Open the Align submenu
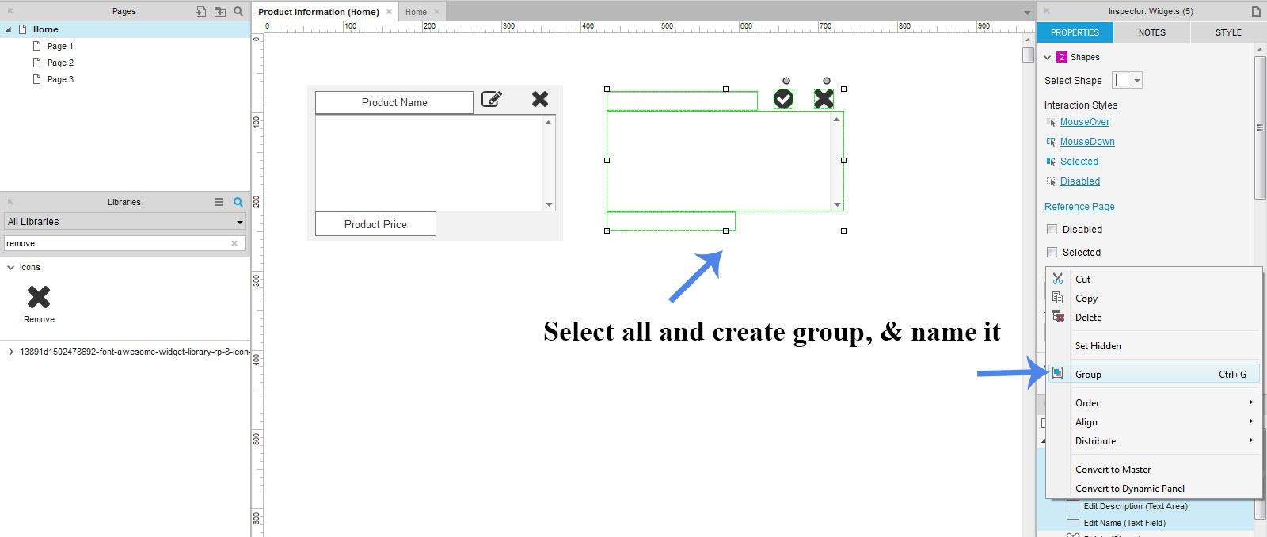The height and width of the screenshot is (537, 1267). tap(1155, 422)
